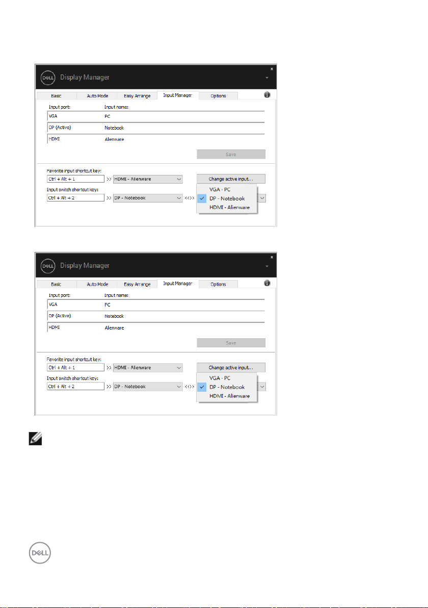This screenshot has width=428, height=608.
Task: Click the info icon in the top window
Action: pos(267,95)
